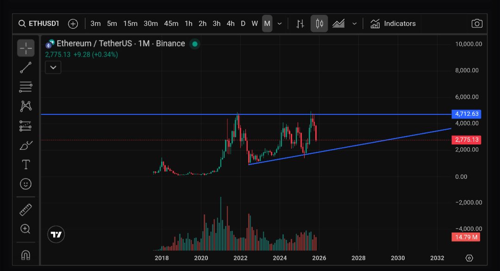The width and height of the screenshot is (500, 271).
Task: Click the TradingView logo on chart
Action: click(x=56, y=234)
